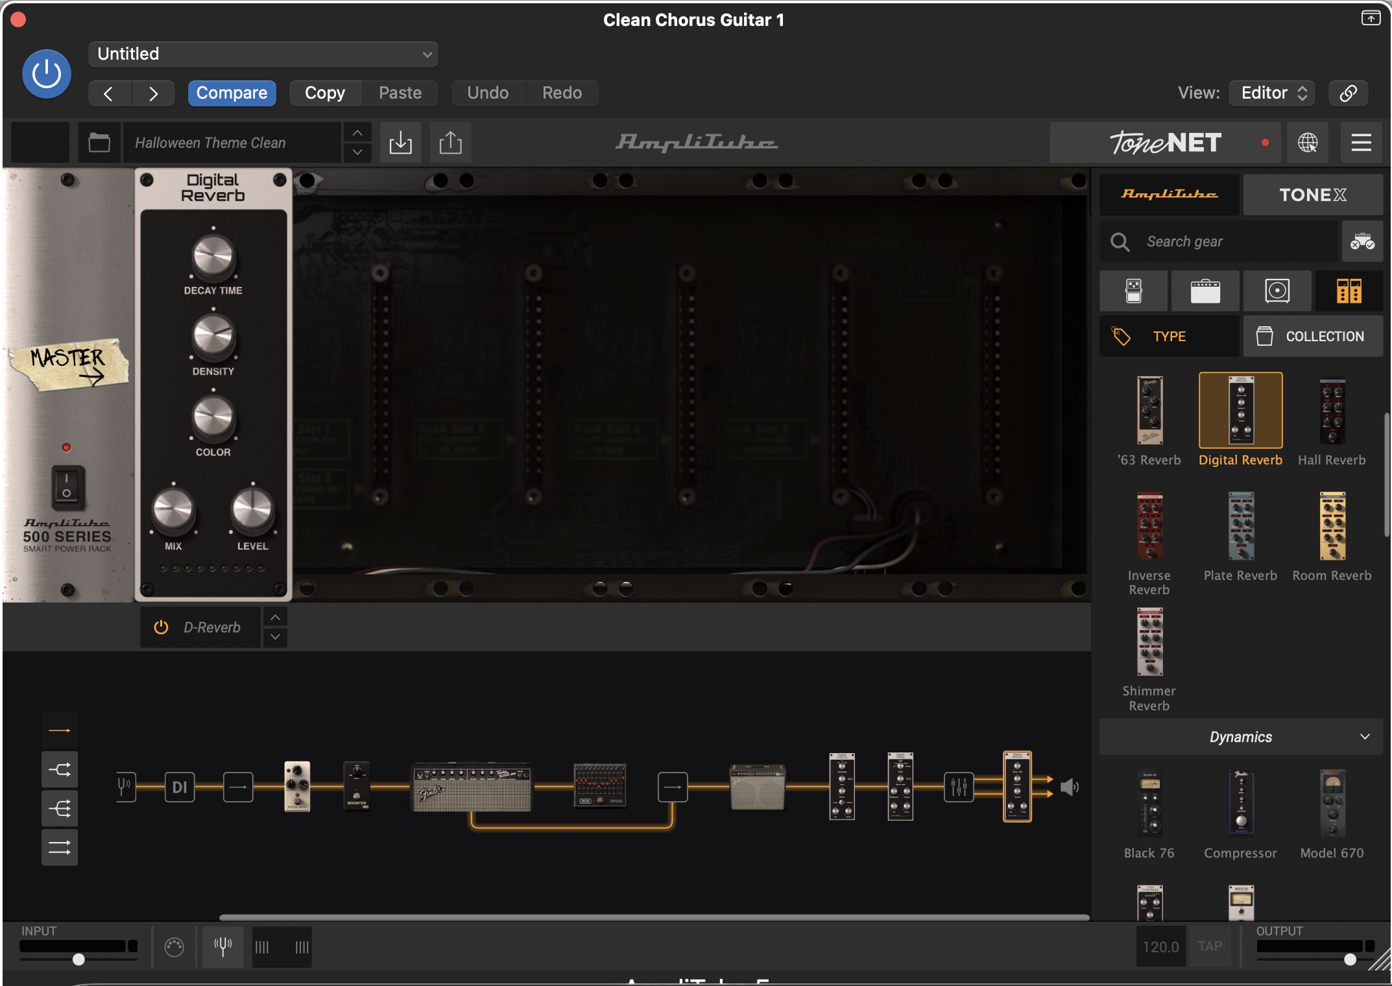The width and height of the screenshot is (1392, 986).
Task: Select the stomp pedal gear category icon
Action: coord(1133,291)
